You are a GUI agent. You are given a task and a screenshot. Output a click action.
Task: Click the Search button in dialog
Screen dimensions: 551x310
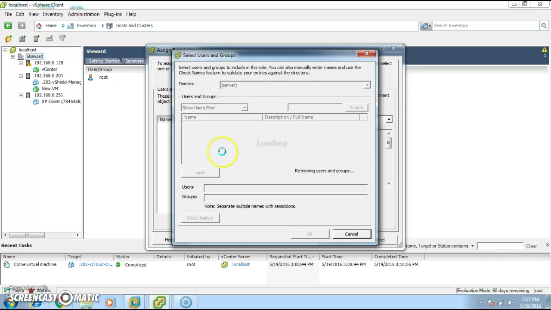tap(356, 108)
